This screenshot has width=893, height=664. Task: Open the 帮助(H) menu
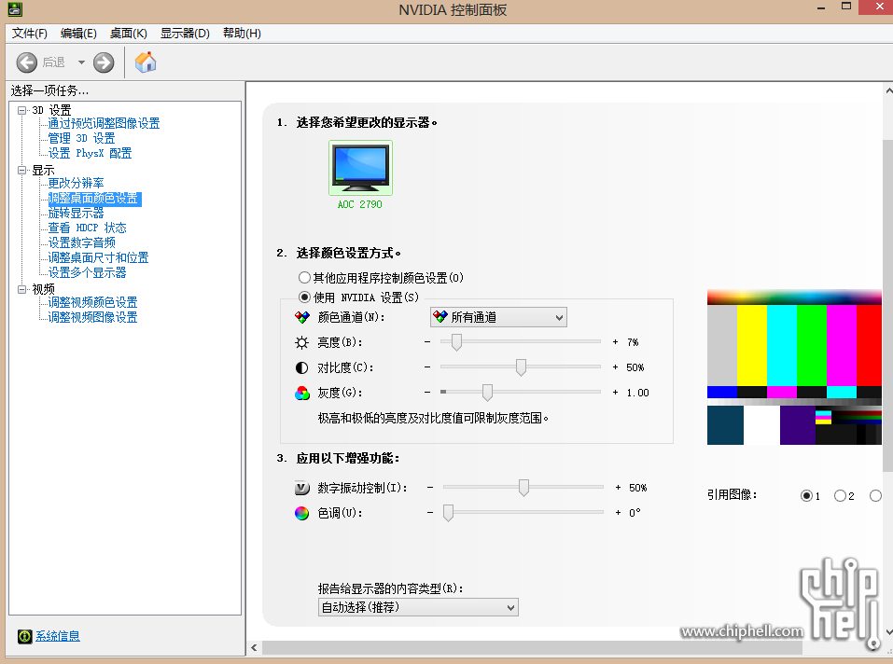[x=242, y=34]
